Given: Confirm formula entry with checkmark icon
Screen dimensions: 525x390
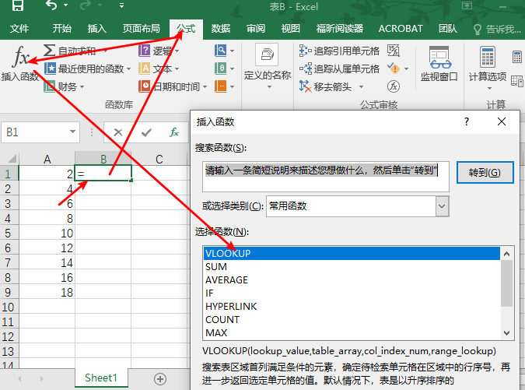Looking at the screenshot, I should 146,132.
